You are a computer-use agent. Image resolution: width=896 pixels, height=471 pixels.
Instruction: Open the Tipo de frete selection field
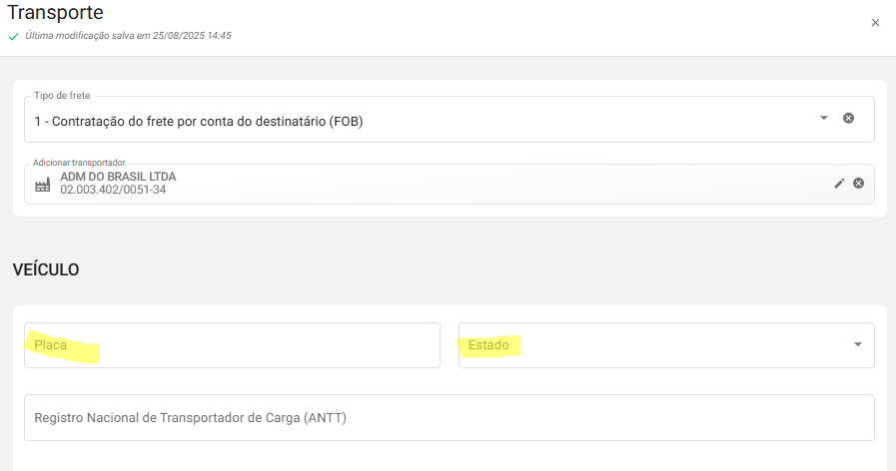point(420,121)
